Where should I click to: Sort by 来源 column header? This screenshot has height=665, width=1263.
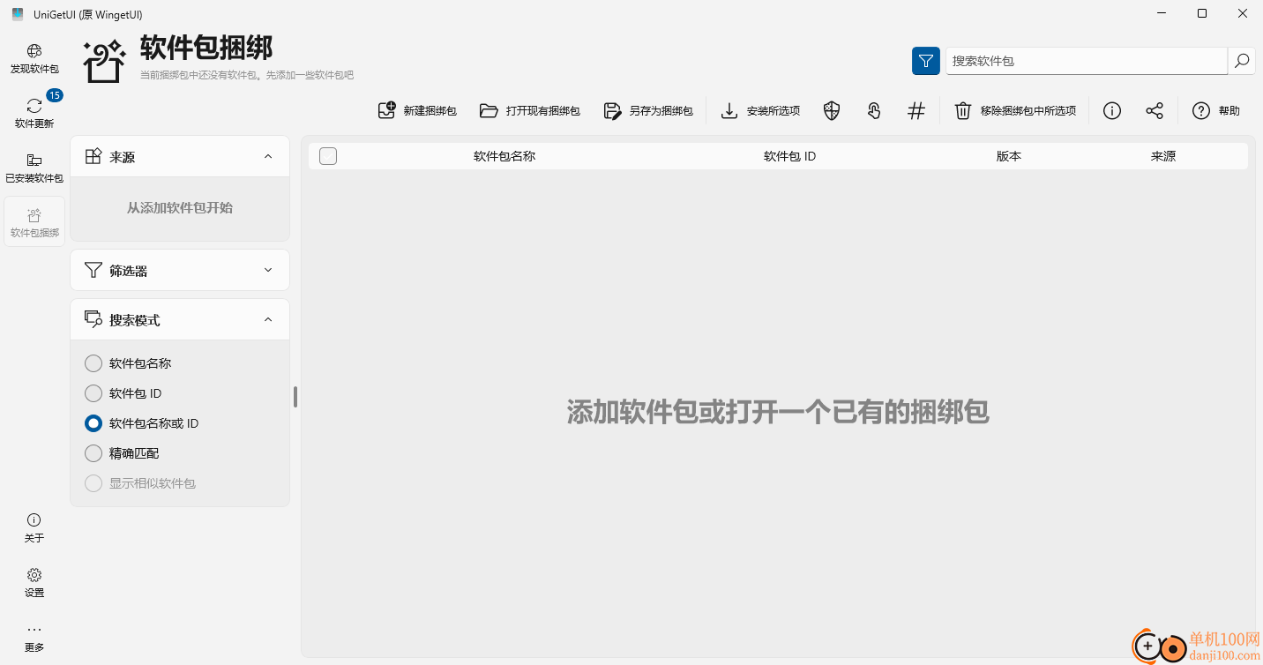1163,156
